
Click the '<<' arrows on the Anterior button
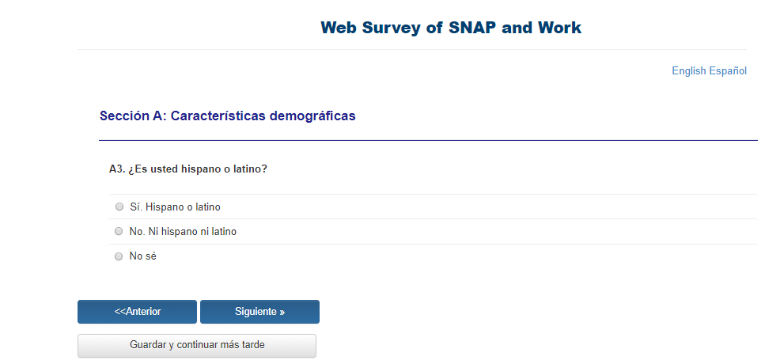(120, 312)
